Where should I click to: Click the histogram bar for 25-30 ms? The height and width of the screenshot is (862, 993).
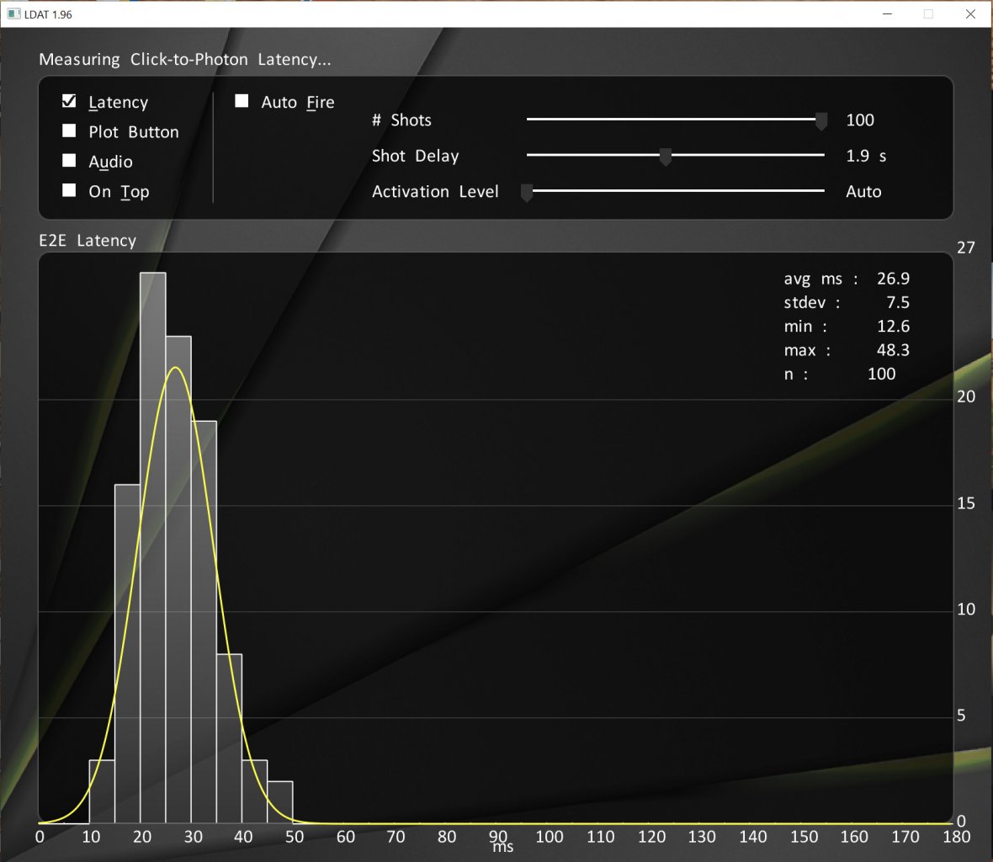178,579
